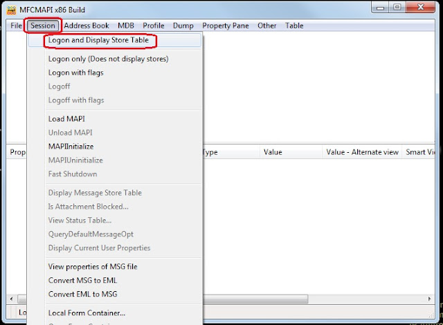Click the Value column header
The width and height of the screenshot is (443, 325).
tap(291, 152)
